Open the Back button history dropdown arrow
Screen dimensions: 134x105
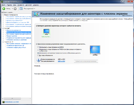tap(12, 9)
